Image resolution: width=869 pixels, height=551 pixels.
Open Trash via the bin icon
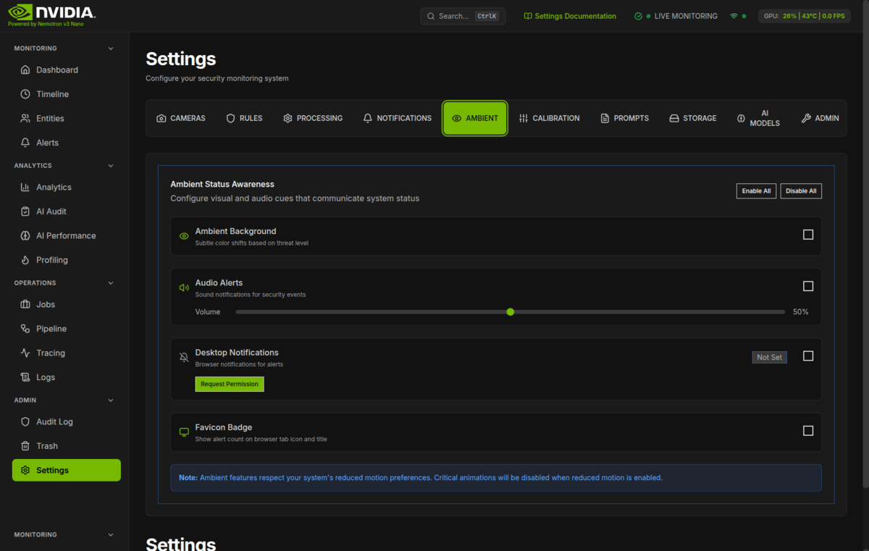tap(25, 446)
